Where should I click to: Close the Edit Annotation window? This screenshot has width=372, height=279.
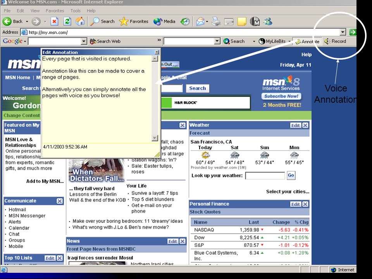(157, 52)
